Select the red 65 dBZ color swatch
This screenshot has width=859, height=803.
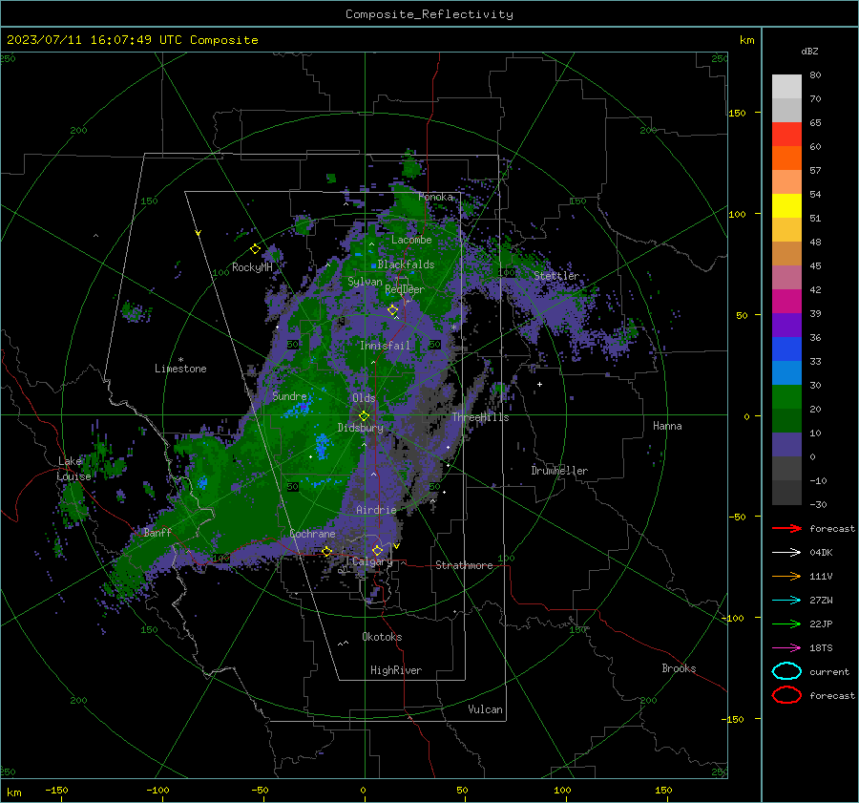786,134
